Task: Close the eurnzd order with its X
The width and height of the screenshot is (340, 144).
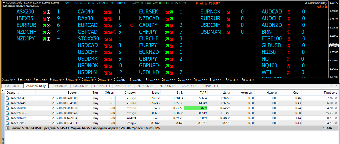Action: coord(336,103)
